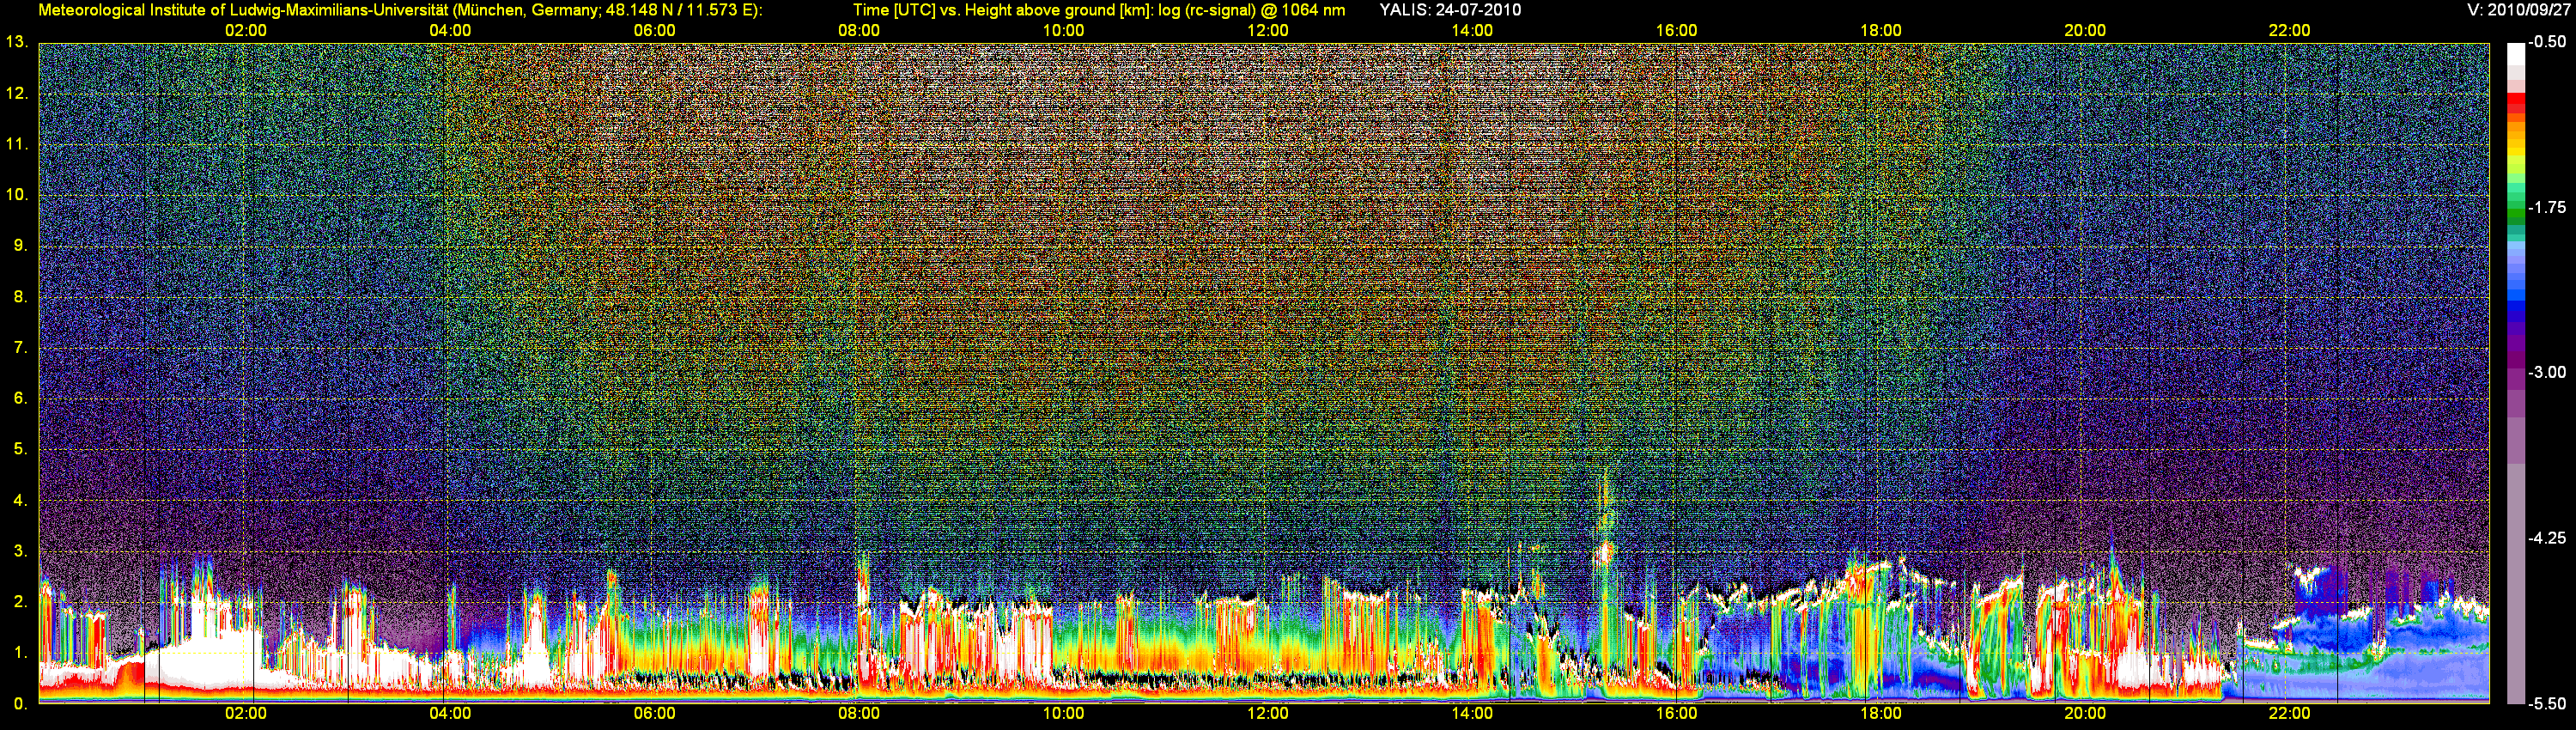
Task: Click the Meteorological Institute location header text
Action: pyautogui.click(x=400, y=10)
